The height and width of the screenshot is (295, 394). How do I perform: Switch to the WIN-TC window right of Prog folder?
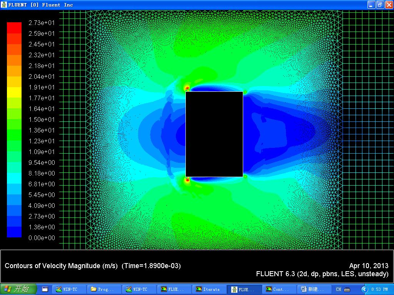139,289
